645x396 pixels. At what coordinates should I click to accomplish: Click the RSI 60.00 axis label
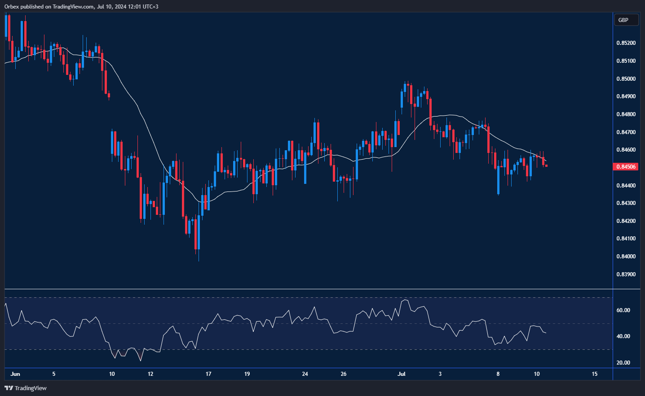pyautogui.click(x=623, y=310)
